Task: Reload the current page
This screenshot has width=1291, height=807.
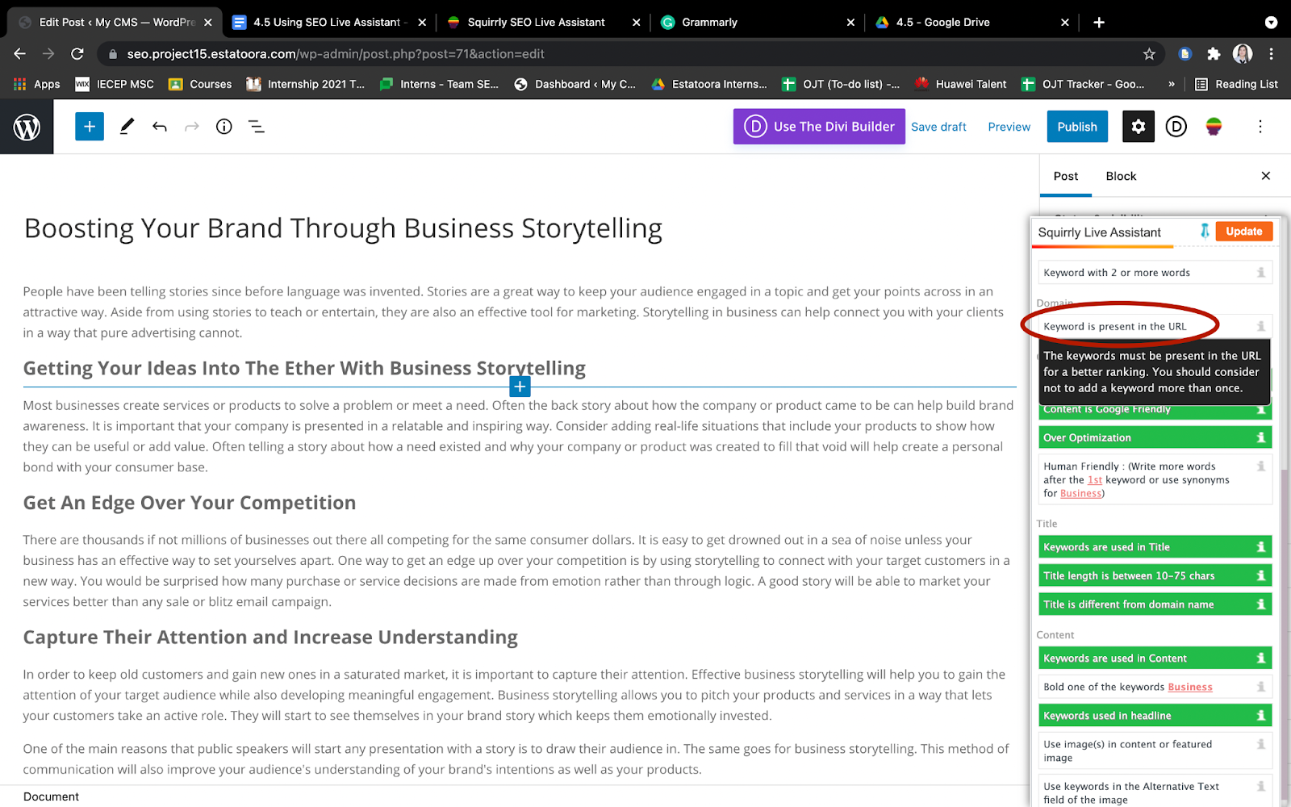Action: (77, 54)
